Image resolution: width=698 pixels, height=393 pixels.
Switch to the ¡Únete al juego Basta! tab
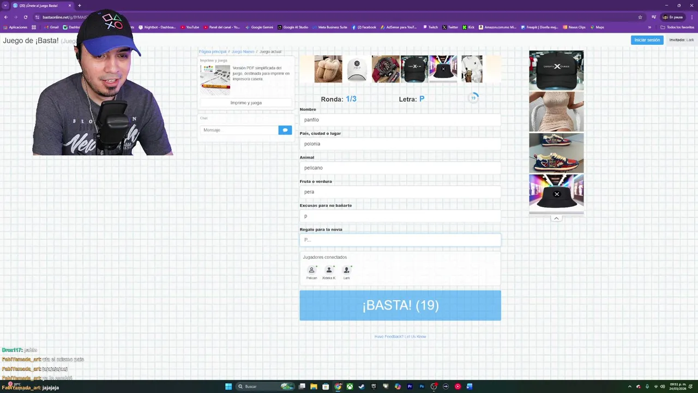tap(43, 5)
